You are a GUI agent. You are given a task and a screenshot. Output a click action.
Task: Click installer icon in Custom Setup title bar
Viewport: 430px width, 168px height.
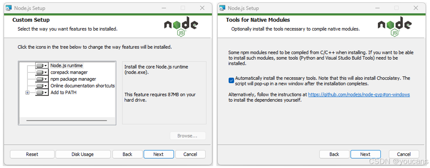coord(9,8)
